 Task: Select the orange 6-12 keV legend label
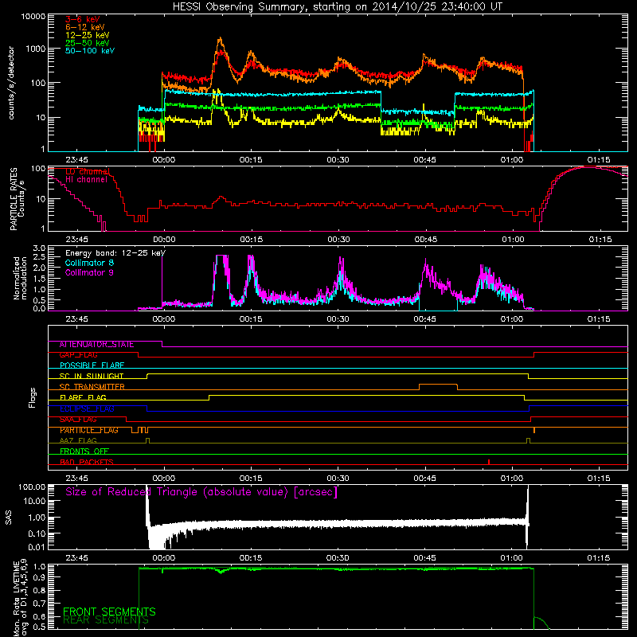[x=85, y=27]
